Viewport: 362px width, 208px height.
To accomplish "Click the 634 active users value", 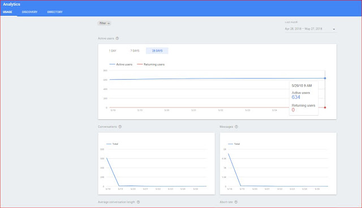I will pyautogui.click(x=296, y=97).
